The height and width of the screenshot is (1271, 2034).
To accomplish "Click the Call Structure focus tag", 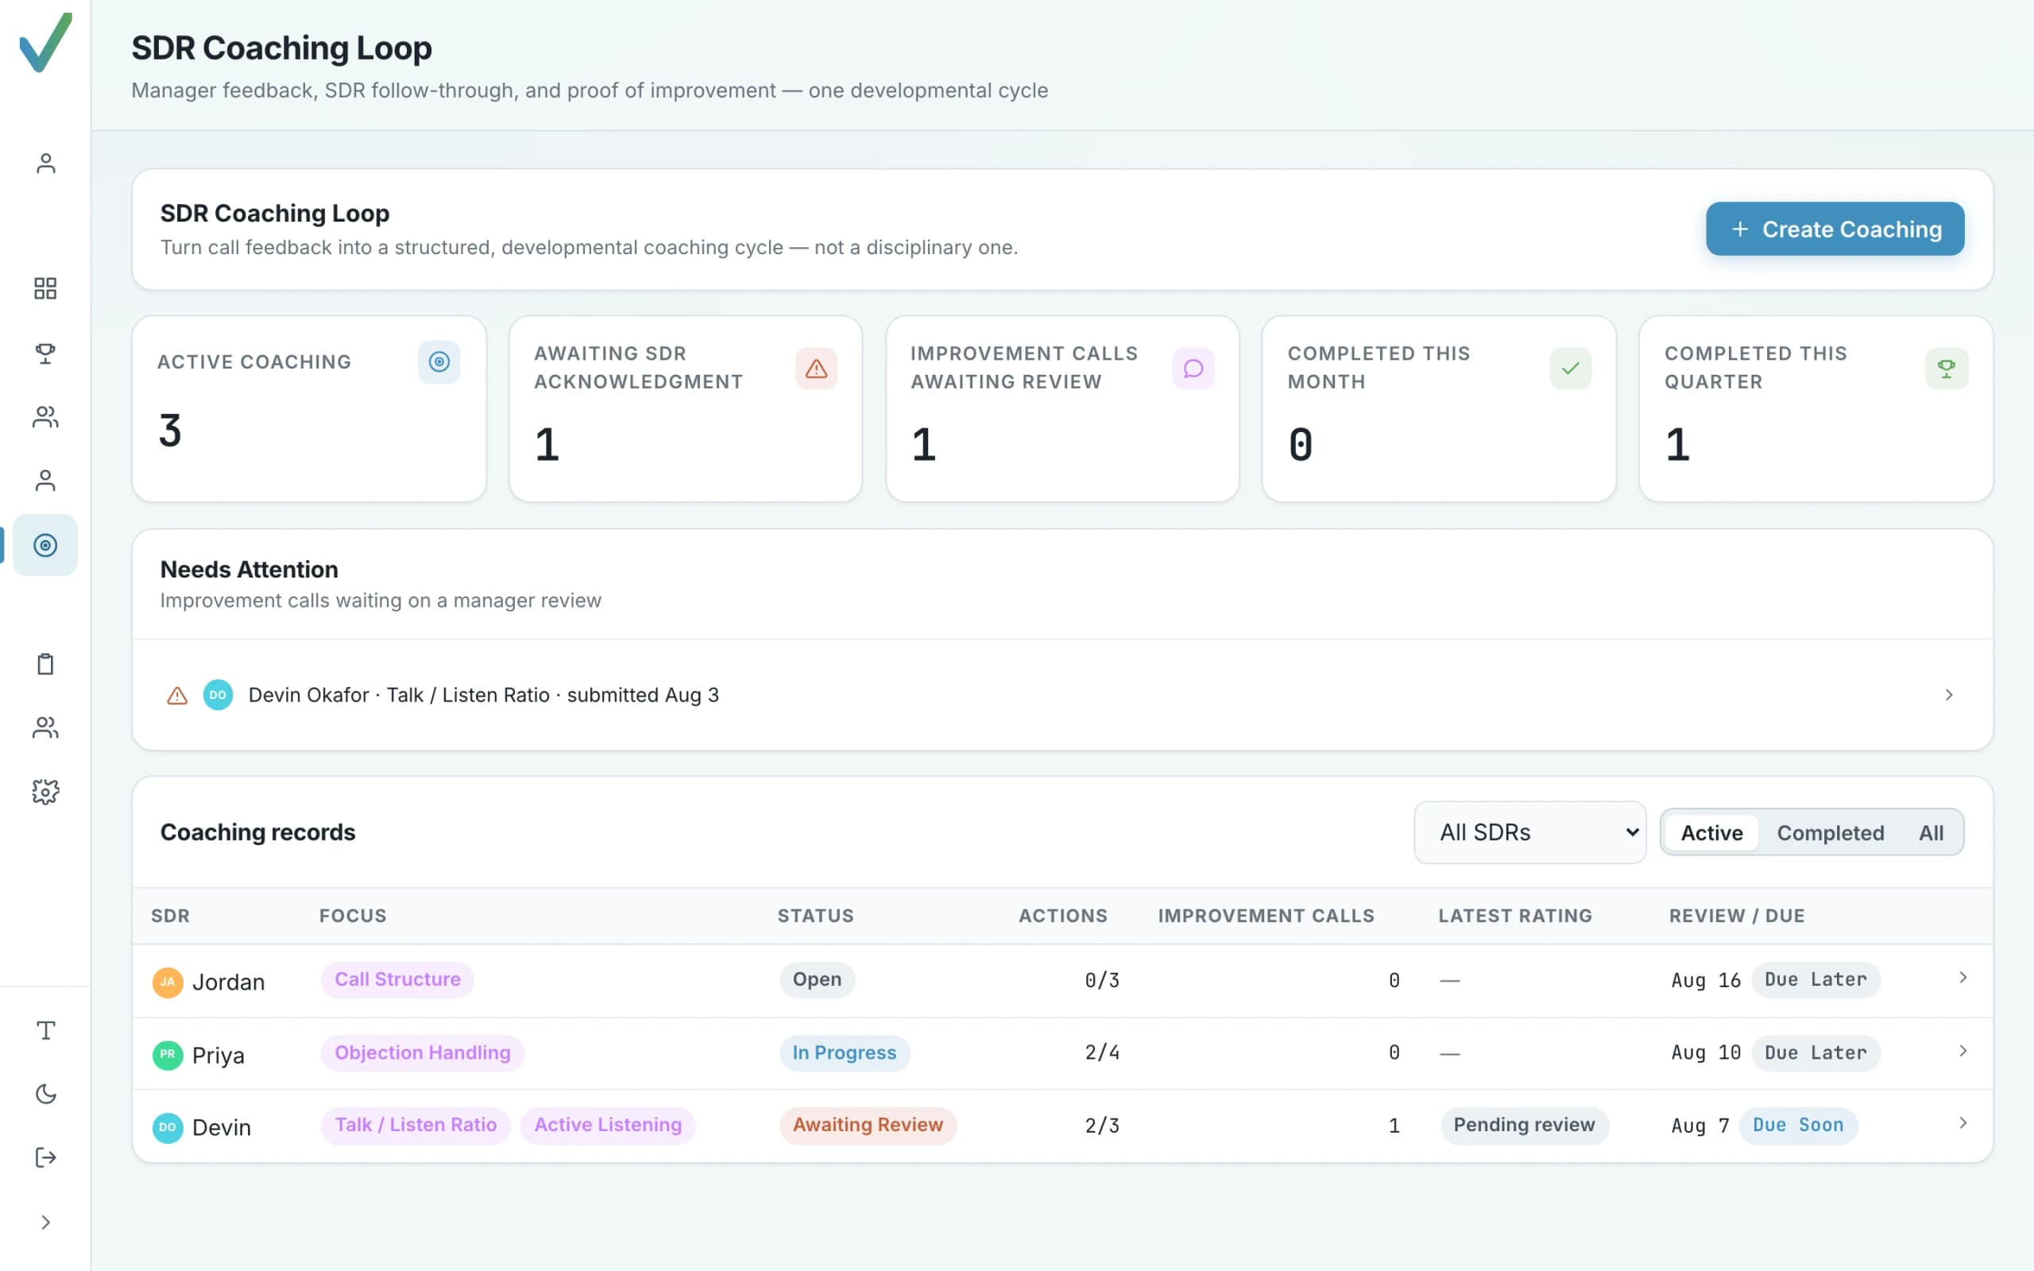I will tap(397, 979).
